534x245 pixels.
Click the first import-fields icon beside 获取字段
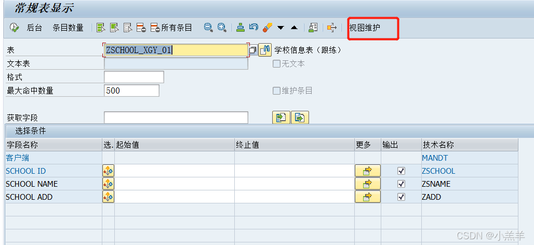(x=281, y=118)
